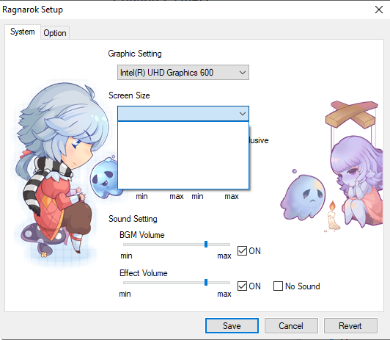Click the Graphic Setting label
The height and width of the screenshot is (340, 390).
pos(135,54)
